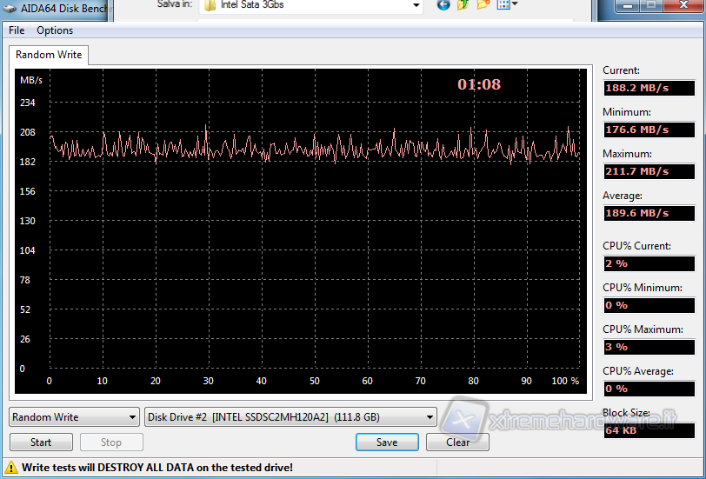Click the create new folder icon
Viewport: 706px width, 479px height.
[483, 5]
